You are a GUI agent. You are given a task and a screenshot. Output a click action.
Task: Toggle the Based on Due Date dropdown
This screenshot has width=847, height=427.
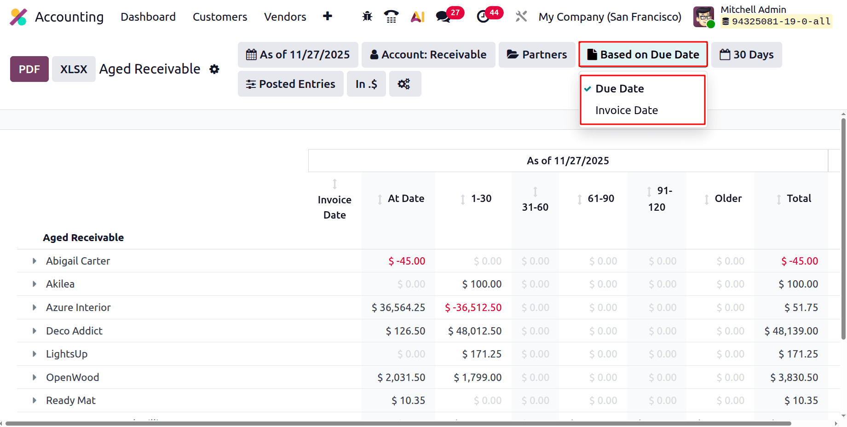[x=643, y=55]
